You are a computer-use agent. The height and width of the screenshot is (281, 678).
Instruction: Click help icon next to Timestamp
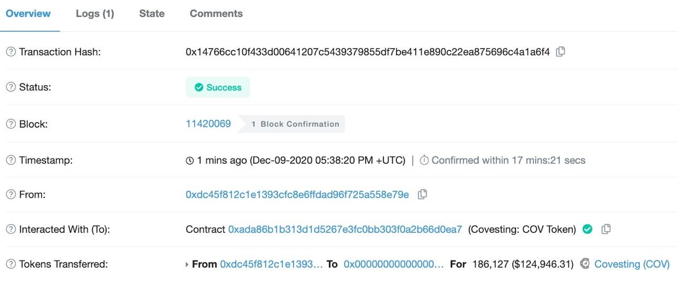pos(11,160)
